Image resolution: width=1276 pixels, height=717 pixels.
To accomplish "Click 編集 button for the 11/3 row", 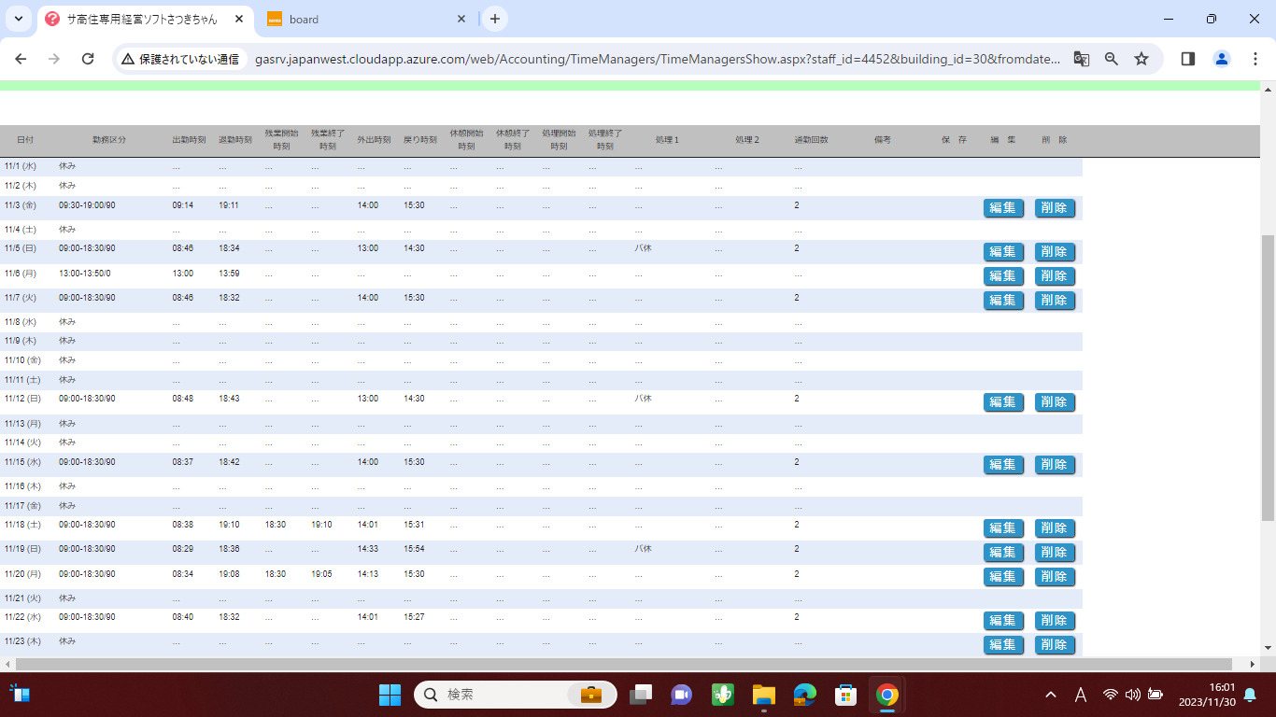I will tap(1003, 208).
